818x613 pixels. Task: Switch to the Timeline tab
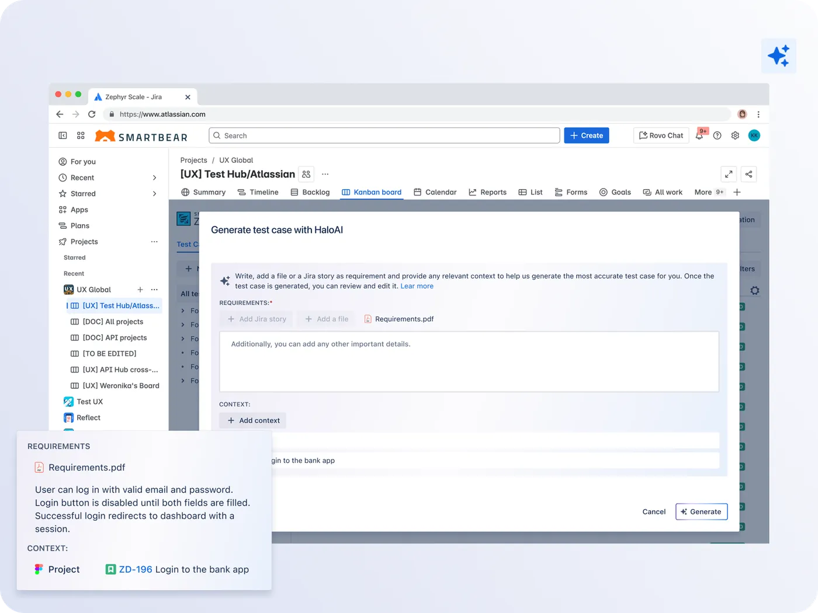(258, 192)
